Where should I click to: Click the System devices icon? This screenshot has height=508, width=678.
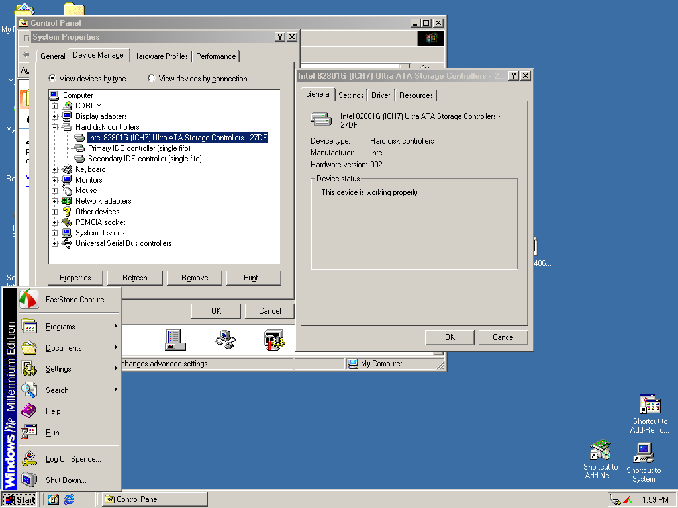coord(67,233)
